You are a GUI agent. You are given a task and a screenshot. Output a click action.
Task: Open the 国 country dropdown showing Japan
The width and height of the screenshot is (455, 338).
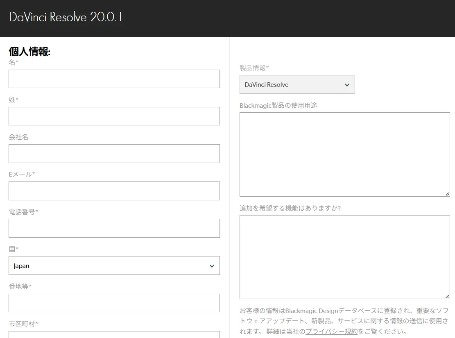[x=114, y=265]
